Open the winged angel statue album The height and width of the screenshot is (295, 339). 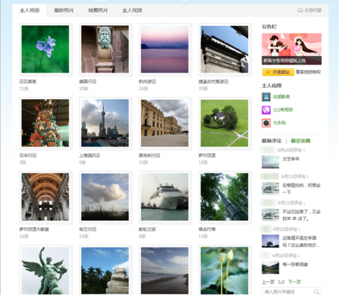point(46,271)
